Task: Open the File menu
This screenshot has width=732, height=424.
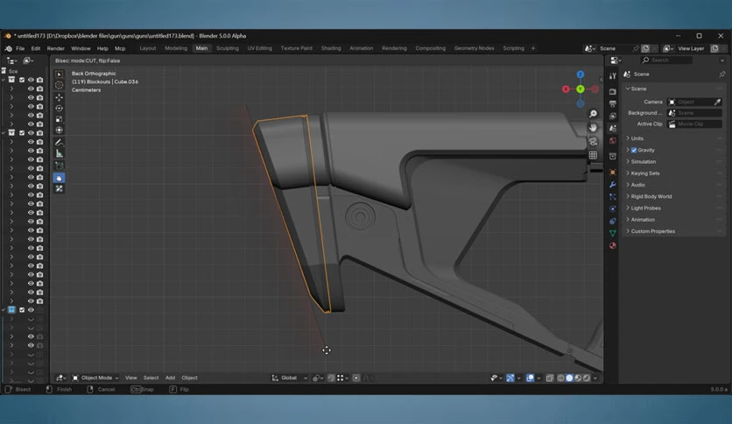Action: [x=20, y=48]
